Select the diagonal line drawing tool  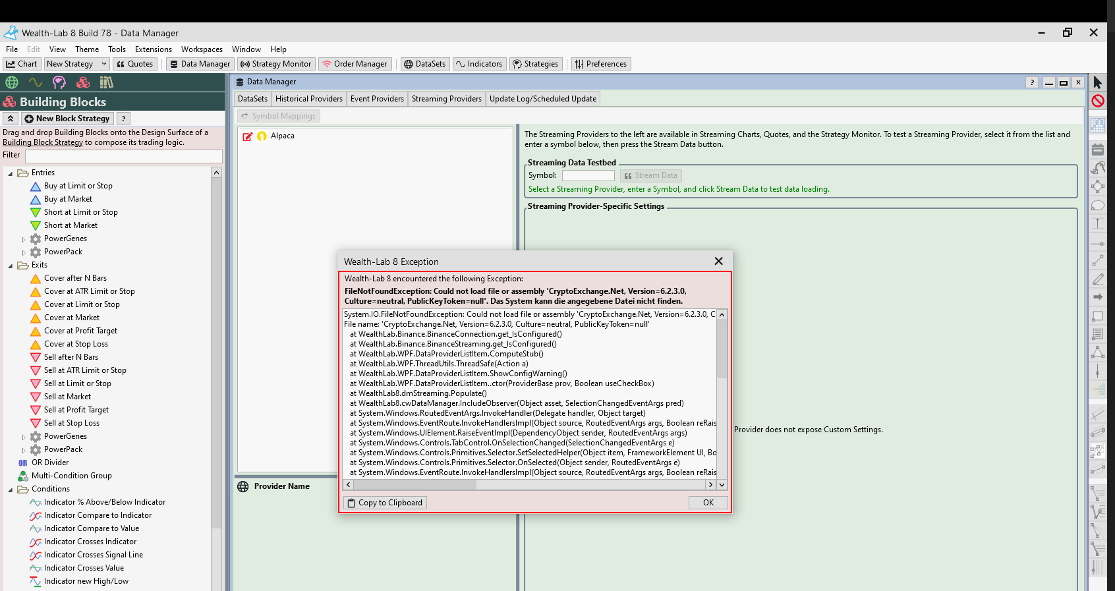[x=1098, y=261]
